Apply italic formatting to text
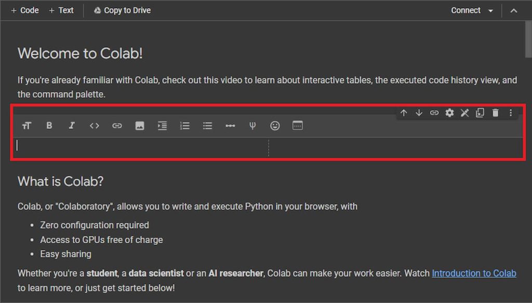Image resolution: width=532 pixels, height=303 pixels. coord(72,126)
